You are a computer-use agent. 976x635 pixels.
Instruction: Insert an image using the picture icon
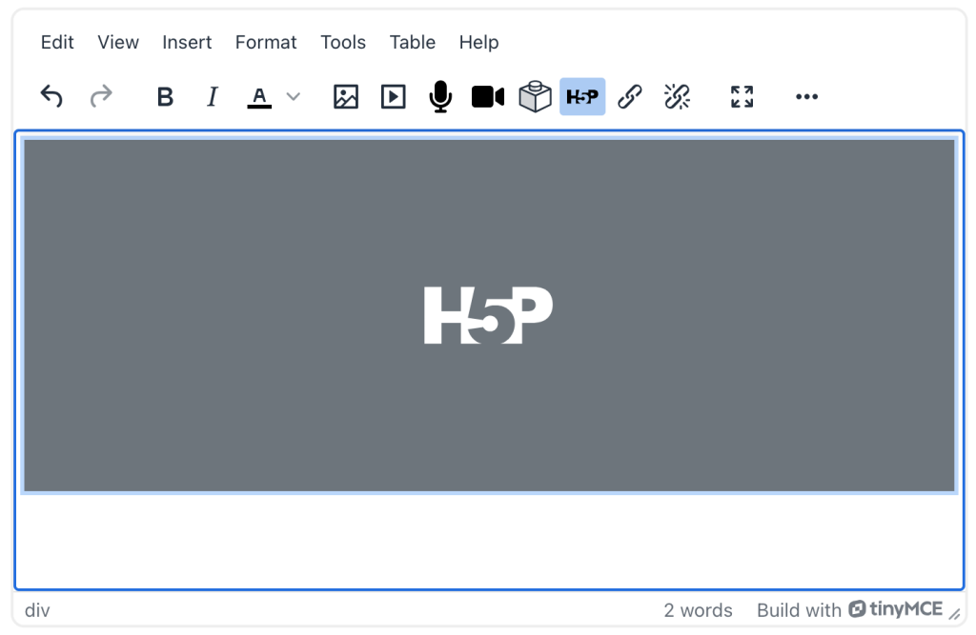click(x=345, y=96)
